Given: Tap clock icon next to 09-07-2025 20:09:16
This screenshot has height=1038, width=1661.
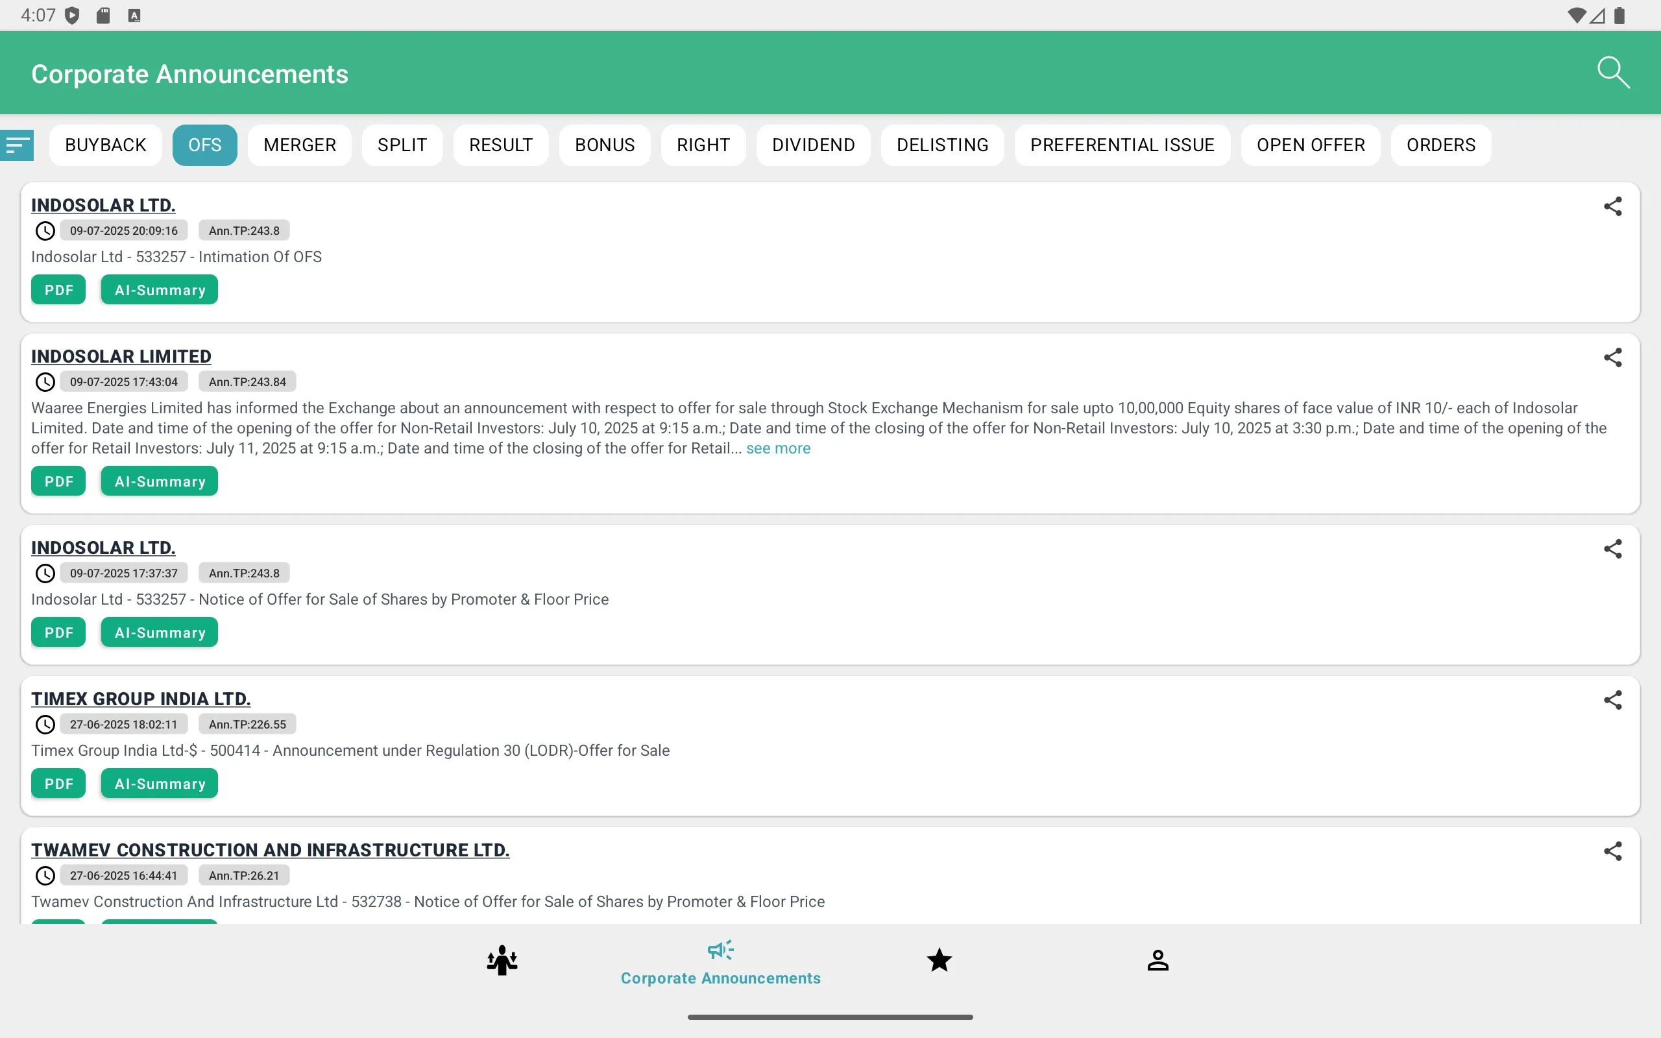Looking at the screenshot, I should 45,231.
